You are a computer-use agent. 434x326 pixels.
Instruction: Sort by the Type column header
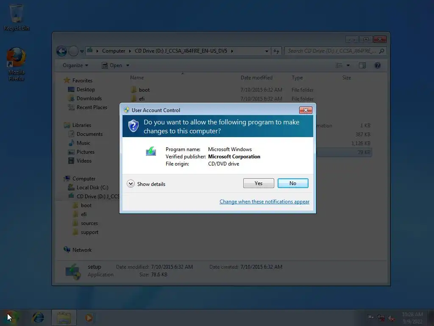point(297,78)
